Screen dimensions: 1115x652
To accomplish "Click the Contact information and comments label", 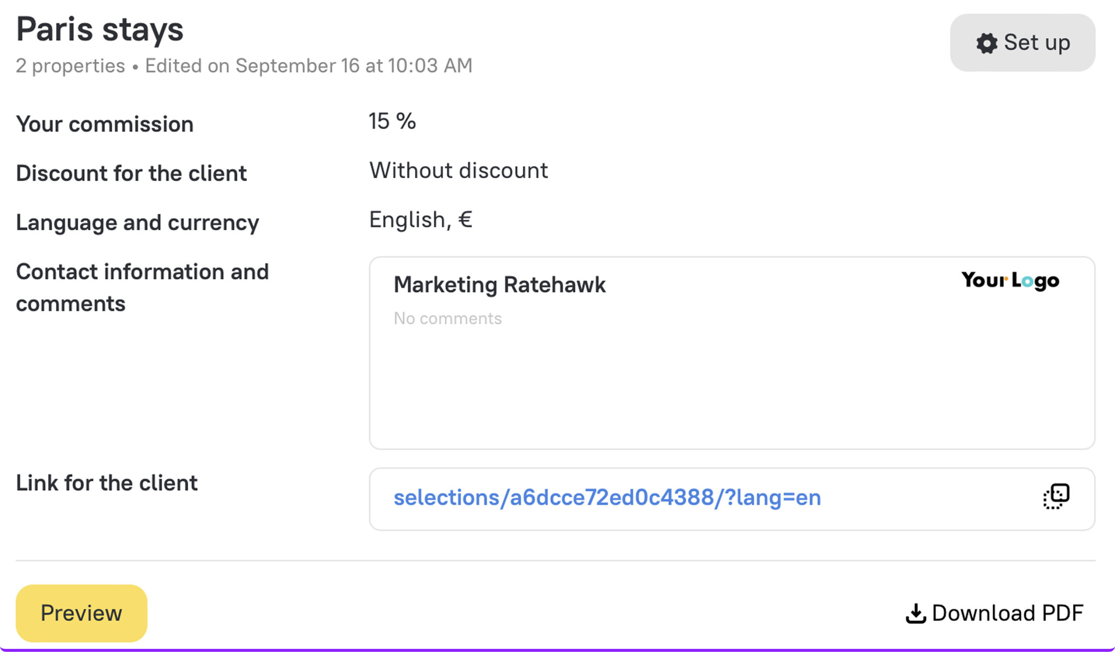I will pos(142,287).
